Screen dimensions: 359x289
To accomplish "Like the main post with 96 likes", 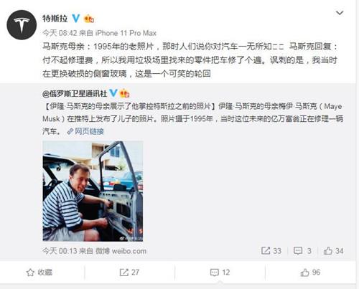I will [310, 273].
